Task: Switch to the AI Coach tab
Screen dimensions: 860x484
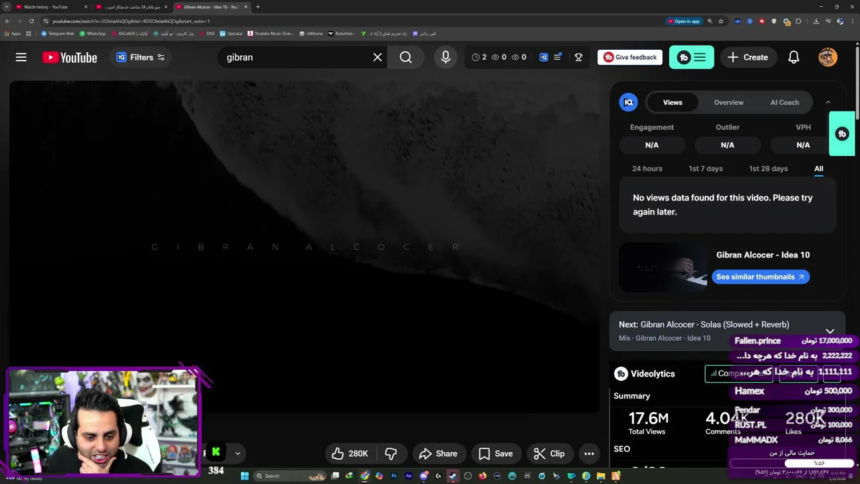Action: (x=785, y=102)
